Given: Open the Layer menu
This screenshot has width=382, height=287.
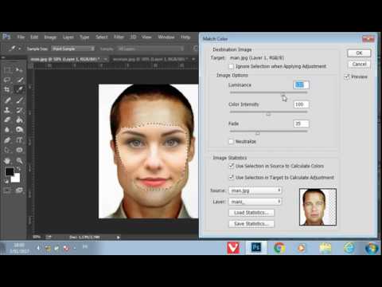Looking at the screenshot, I should click(68, 37).
